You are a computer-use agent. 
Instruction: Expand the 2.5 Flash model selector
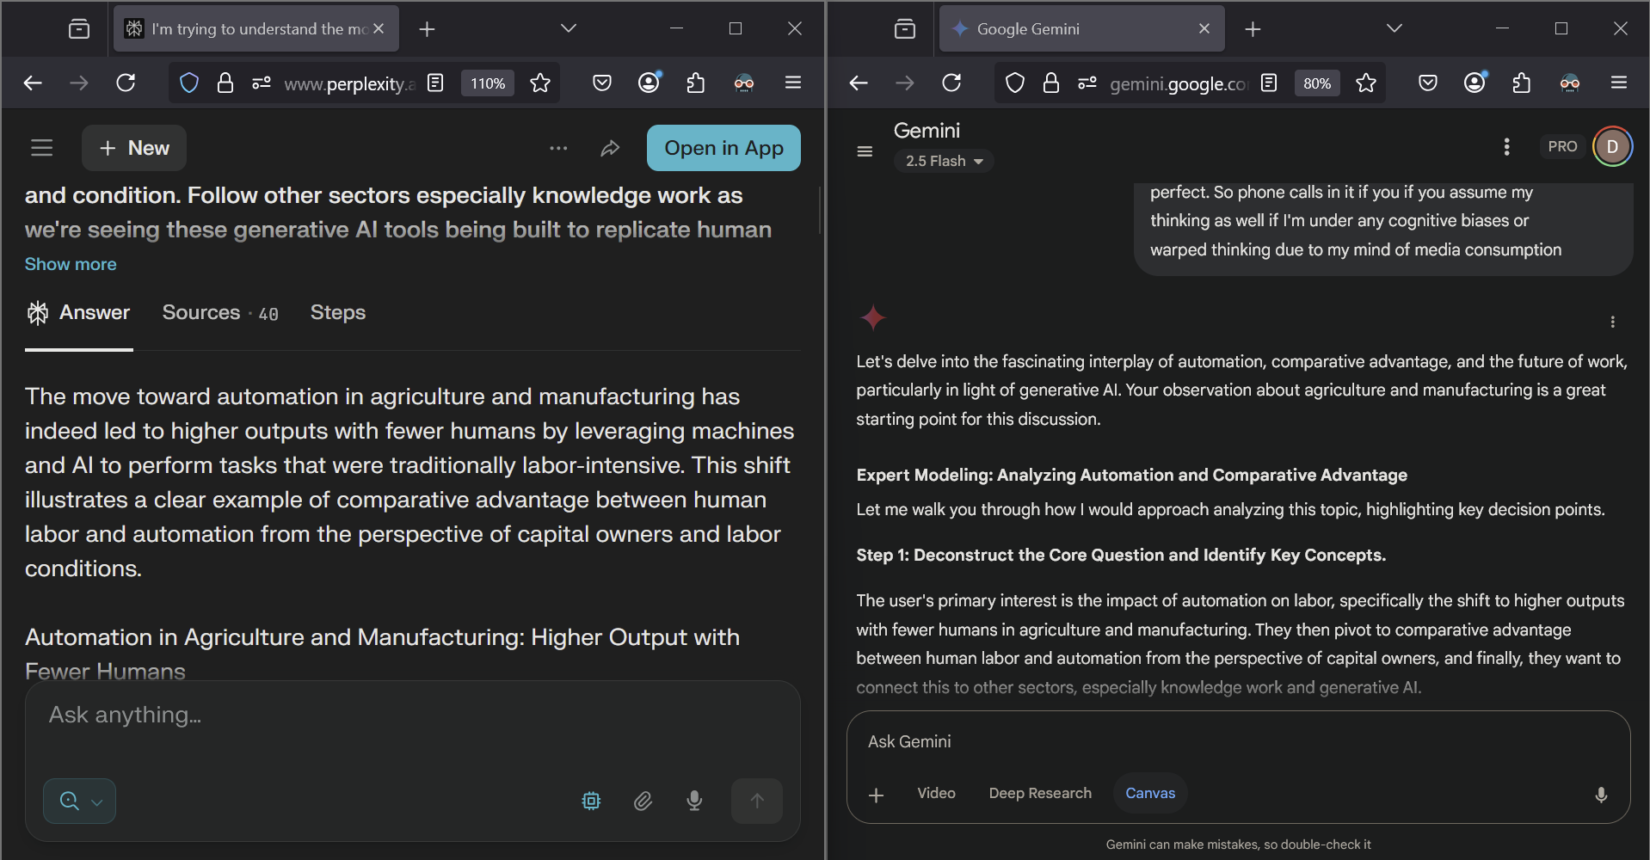point(944,162)
